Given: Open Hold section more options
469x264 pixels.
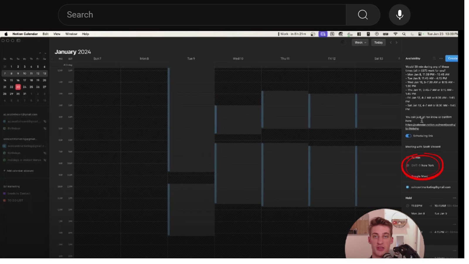Looking at the screenshot, I should tap(454, 198).
